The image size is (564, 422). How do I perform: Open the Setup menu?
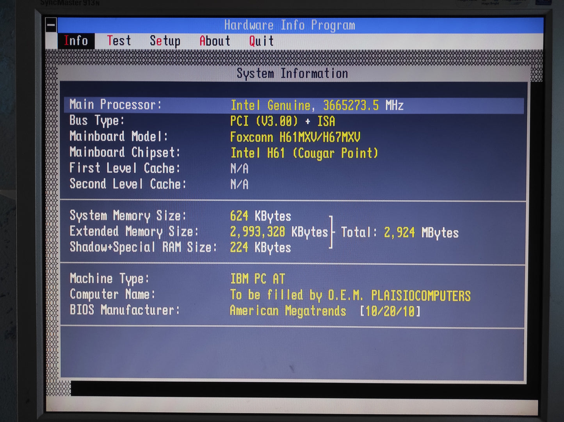(x=165, y=41)
